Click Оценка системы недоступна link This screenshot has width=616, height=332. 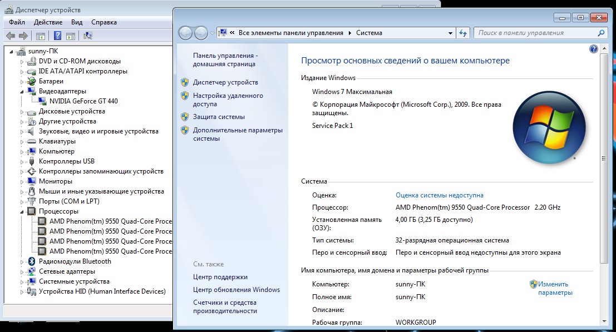click(x=440, y=195)
